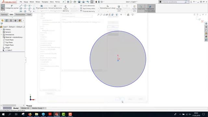Select the PropertyManager tab icon
The width and height of the screenshot is (208, 117).
pyautogui.click(x=6, y=20)
